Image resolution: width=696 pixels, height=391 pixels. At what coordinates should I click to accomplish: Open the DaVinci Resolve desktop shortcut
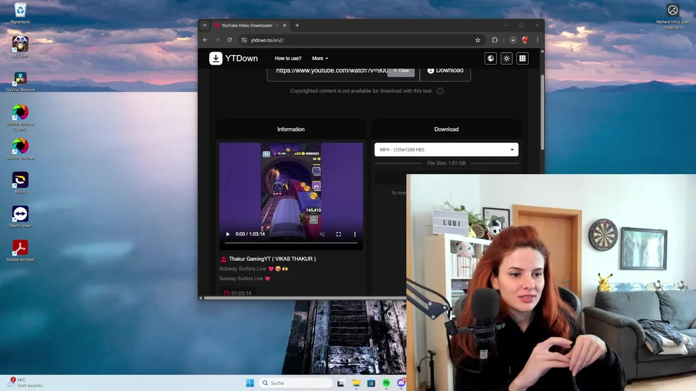tap(20, 78)
